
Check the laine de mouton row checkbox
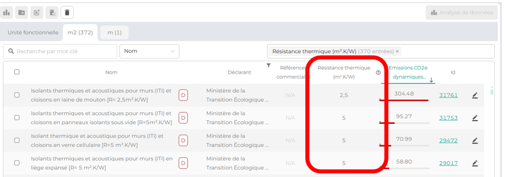pyautogui.click(x=17, y=95)
